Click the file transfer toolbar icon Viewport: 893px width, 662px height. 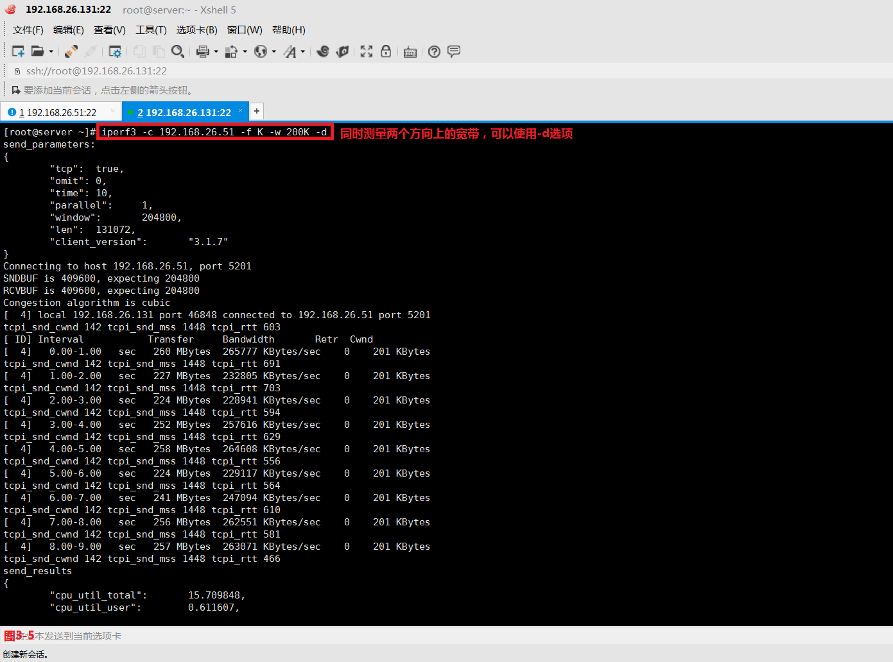[232, 51]
